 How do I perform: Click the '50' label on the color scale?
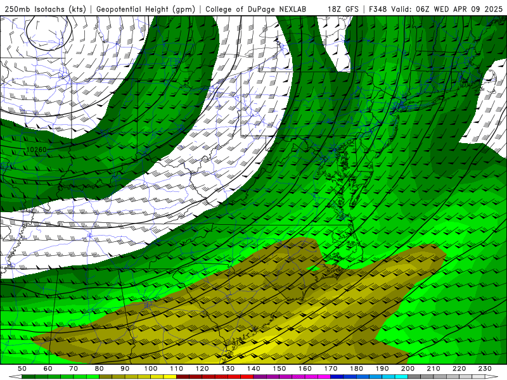point(22,369)
